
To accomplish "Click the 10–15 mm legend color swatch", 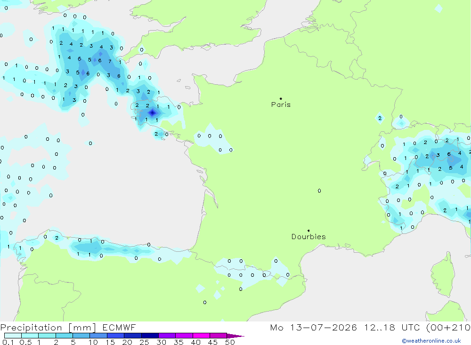I will click(x=98, y=336).
